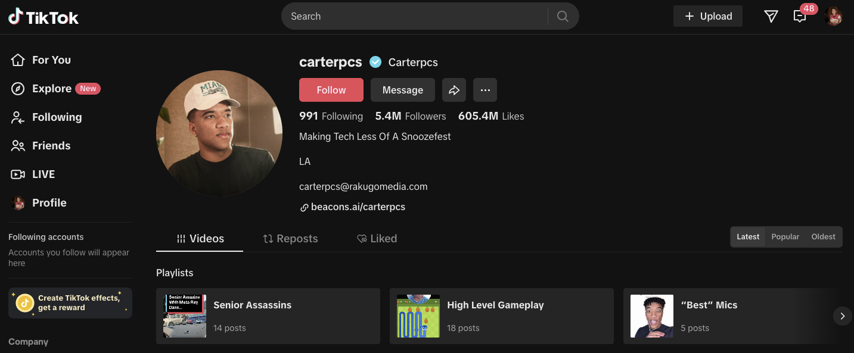Sort videos by Oldest
The width and height of the screenshot is (854, 353).
[823, 236]
